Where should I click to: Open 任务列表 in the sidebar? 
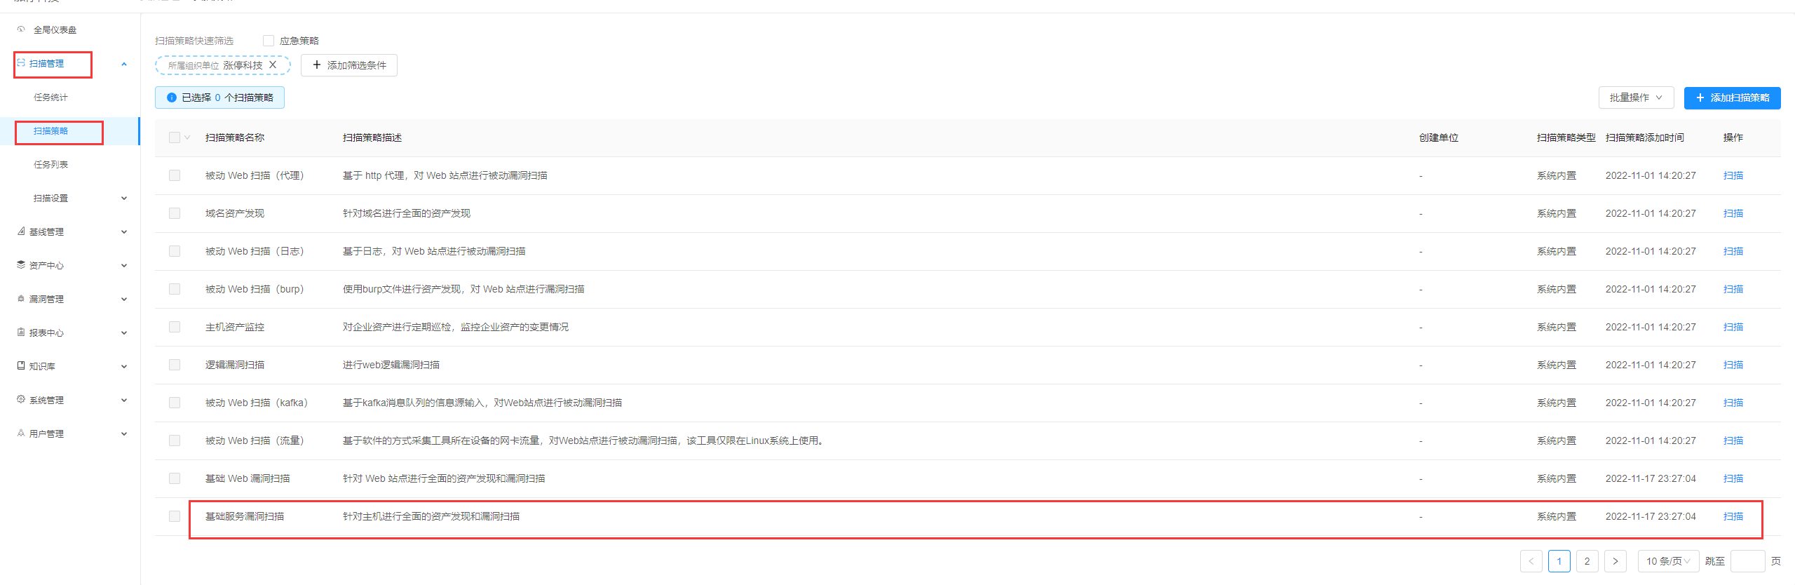tap(51, 165)
